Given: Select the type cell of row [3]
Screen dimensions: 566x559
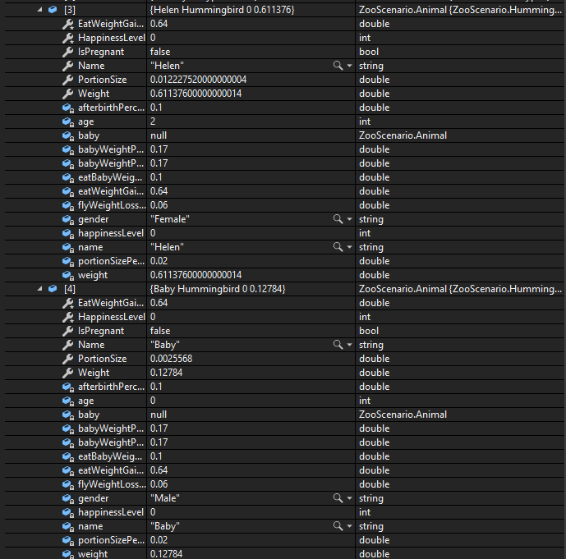Looking at the screenshot, I should [x=460, y=10].
